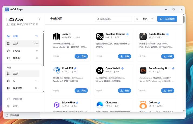Click sidebar scroll down arrow
The image size is (193, 124).
coord(43,92)
